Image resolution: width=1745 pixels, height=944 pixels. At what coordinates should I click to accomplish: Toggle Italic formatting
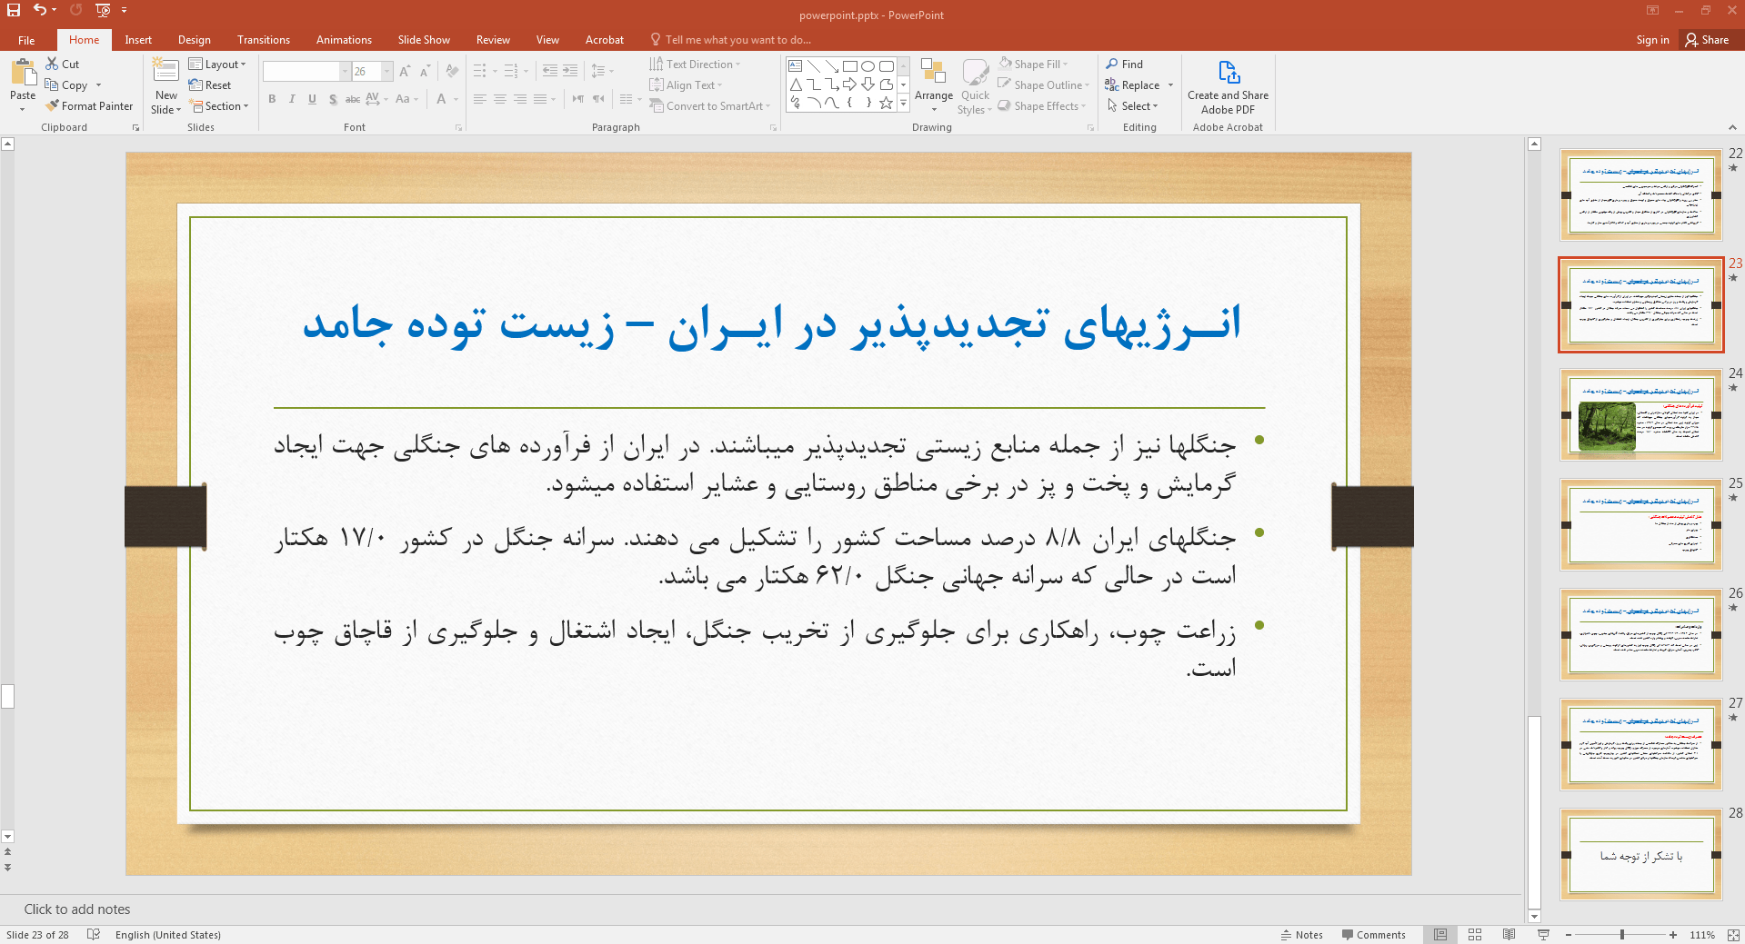tap(292, 99)
